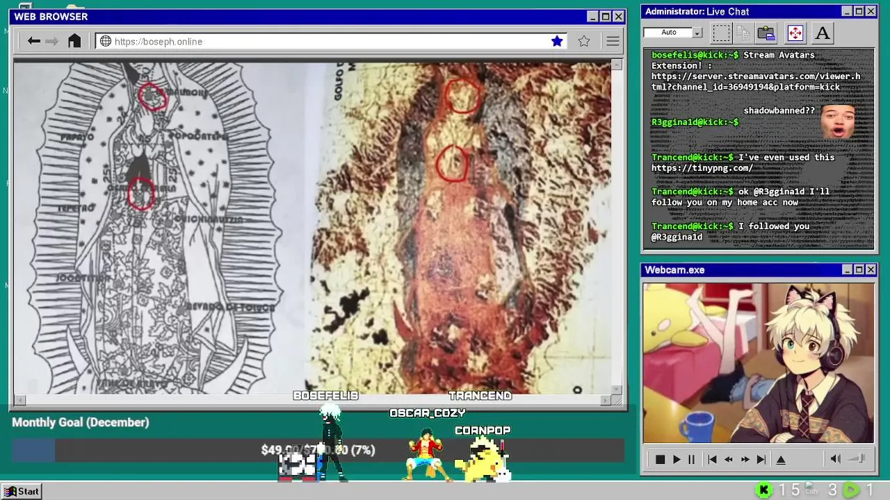Click the green Kick icon in taskbar
The width and height of the screenshot is (890, 500).
tap(763, 490)
